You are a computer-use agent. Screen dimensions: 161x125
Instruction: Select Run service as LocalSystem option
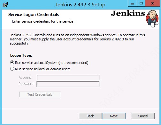coord(12,63)
